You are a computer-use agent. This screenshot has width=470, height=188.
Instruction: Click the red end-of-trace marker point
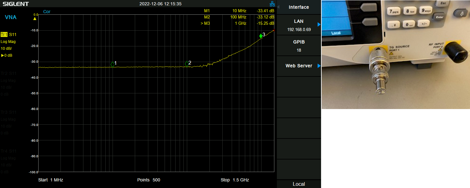[x=274, y=30]
